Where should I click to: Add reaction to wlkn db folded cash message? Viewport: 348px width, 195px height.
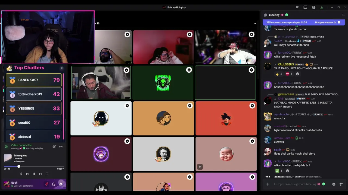coord(287,171)
